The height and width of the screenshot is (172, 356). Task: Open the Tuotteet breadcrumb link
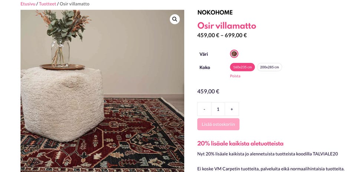point(47,4)
